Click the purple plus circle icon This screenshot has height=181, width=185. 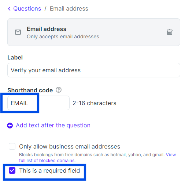10,126
